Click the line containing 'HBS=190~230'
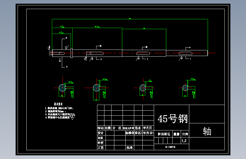 coord(59,108)
